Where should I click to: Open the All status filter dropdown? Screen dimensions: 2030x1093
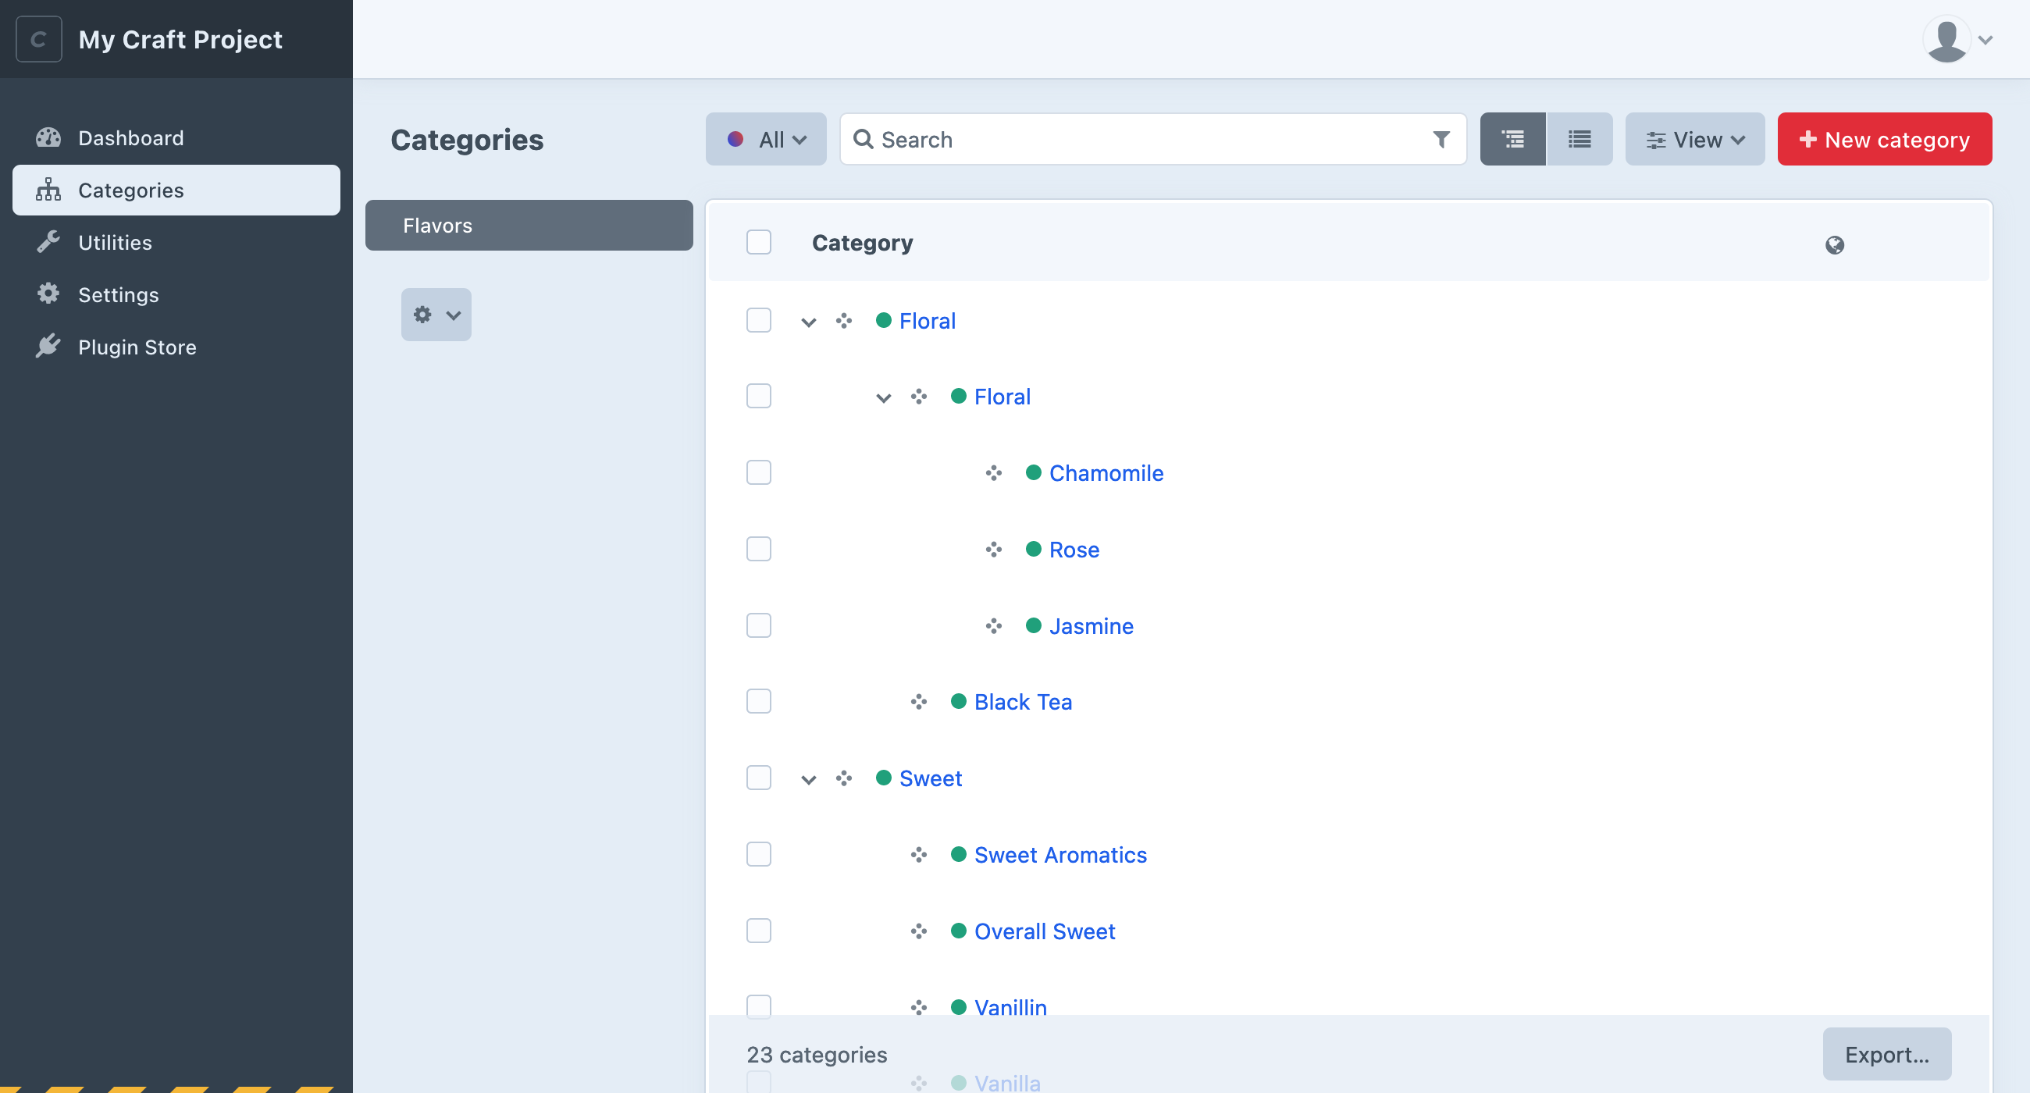point(764,139)
